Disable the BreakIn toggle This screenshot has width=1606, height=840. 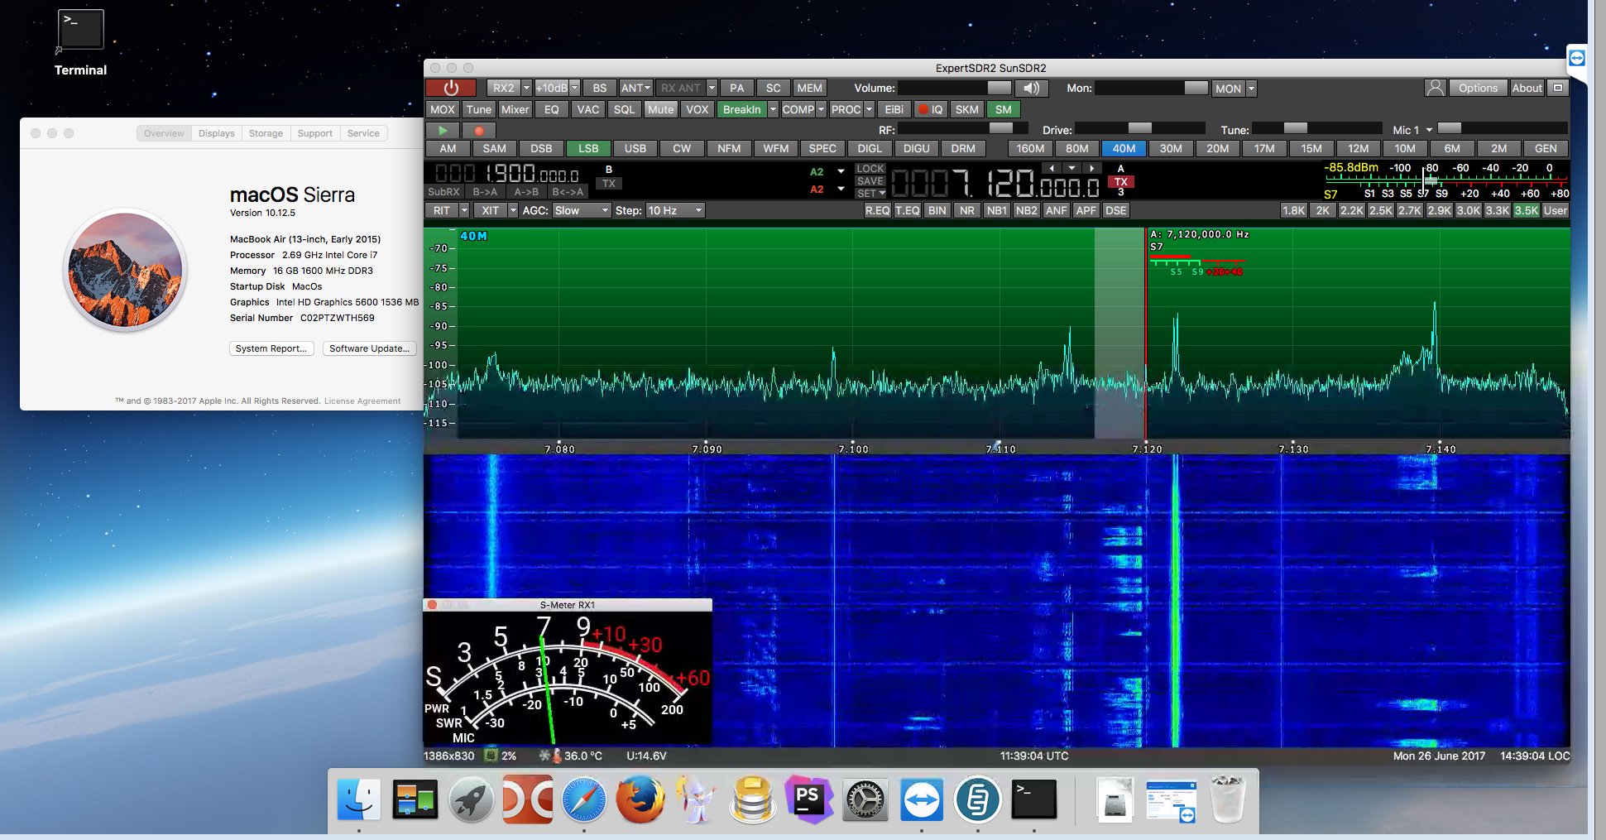click(x=741, y=109)
